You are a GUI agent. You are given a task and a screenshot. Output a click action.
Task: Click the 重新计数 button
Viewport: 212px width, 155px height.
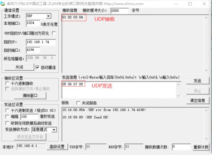point(201,147)
